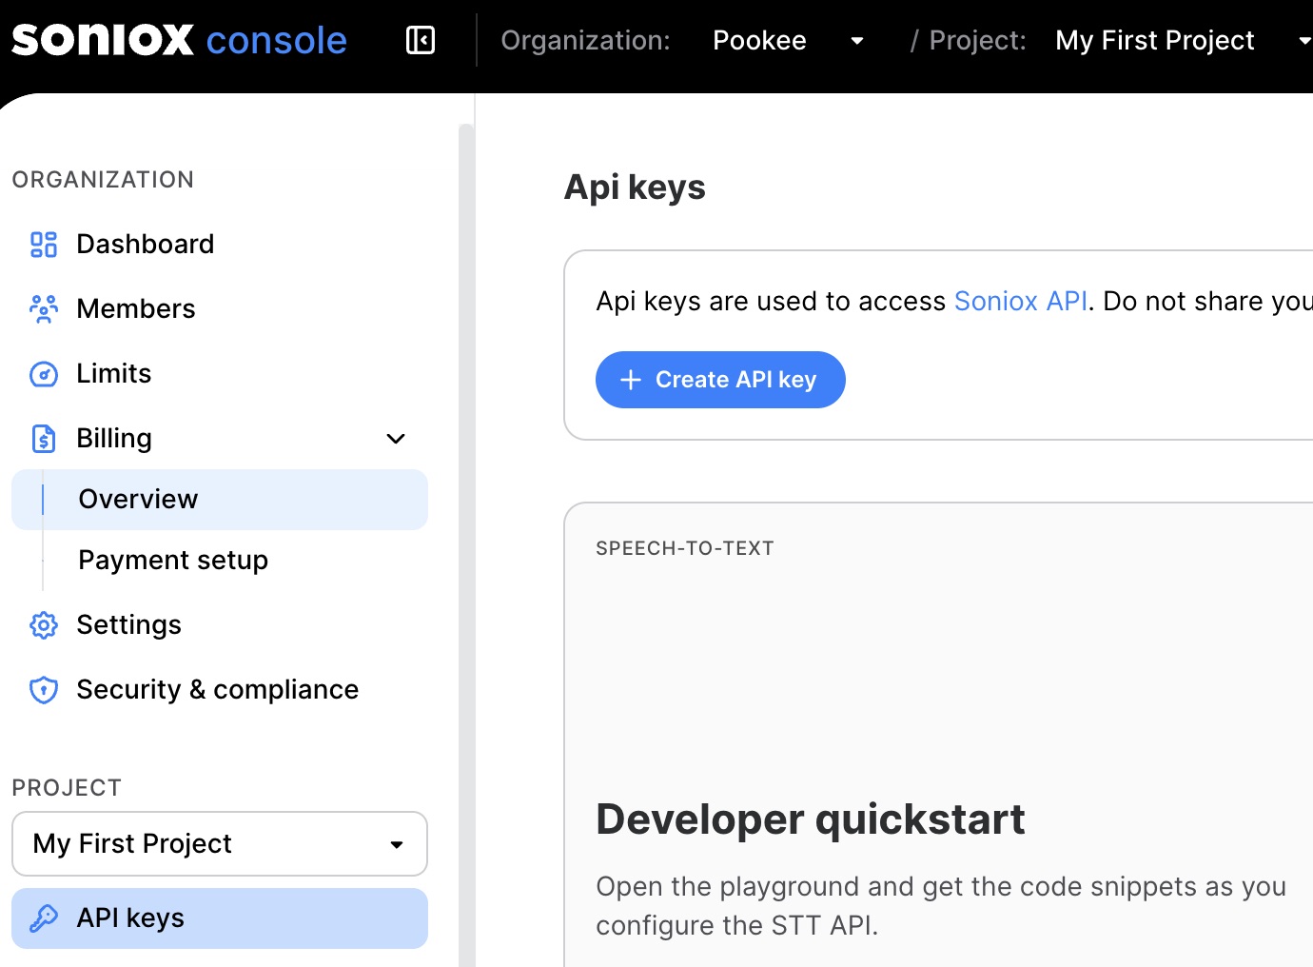1313x967 pixels.
Task: Click the API keys key icon
Action: coord(44,918)
